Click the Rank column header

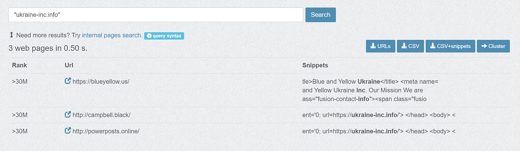(19, 65)
